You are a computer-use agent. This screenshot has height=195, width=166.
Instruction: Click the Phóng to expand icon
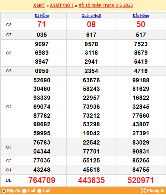(x=143, y=190)
